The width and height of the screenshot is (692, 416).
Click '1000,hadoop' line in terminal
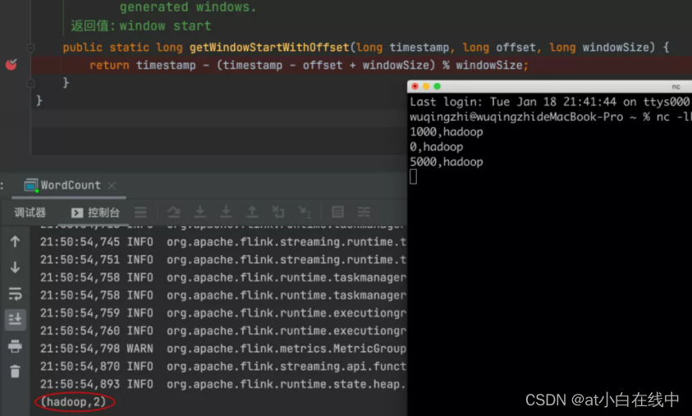(447, 132)
